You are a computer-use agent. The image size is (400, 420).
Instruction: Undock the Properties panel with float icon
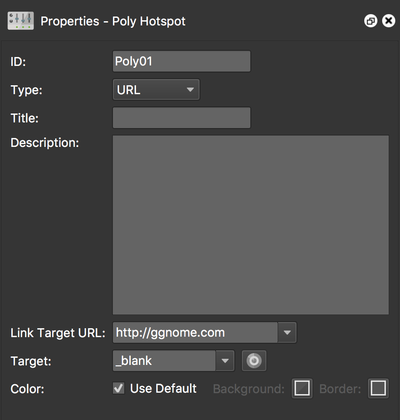[x=371, y=21]
